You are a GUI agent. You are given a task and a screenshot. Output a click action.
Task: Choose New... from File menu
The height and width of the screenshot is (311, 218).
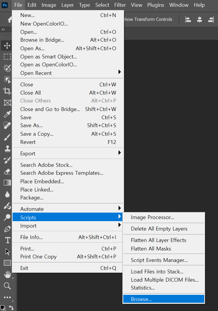[68, 15]
